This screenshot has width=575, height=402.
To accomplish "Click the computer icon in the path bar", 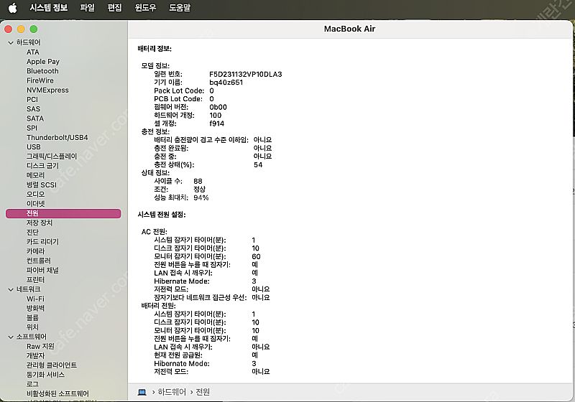I will click(142, 393).
